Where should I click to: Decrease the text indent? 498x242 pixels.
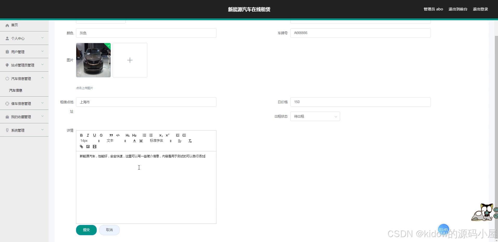178,135
